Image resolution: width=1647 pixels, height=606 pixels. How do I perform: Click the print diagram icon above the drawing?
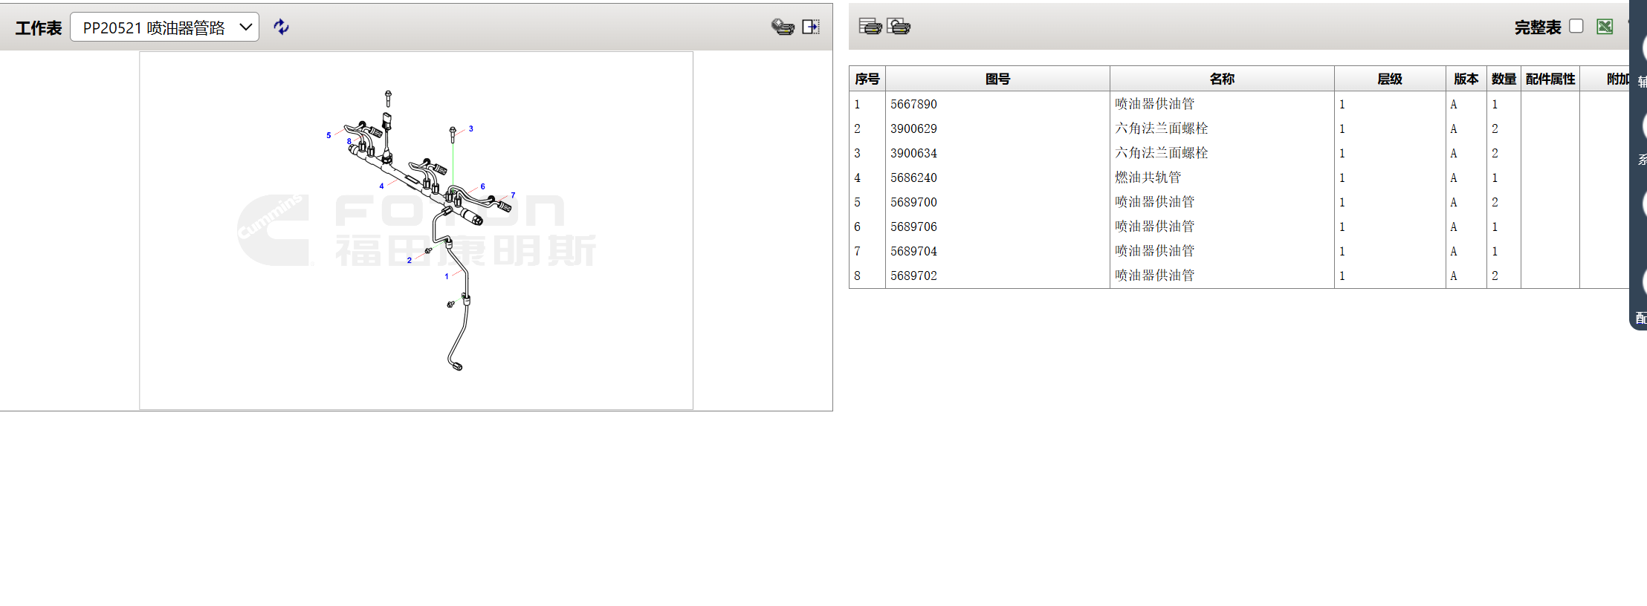tap(782, 27)
